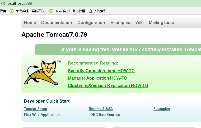Open First Web Application link
The image size is (201, 128).
click(42, 115)
